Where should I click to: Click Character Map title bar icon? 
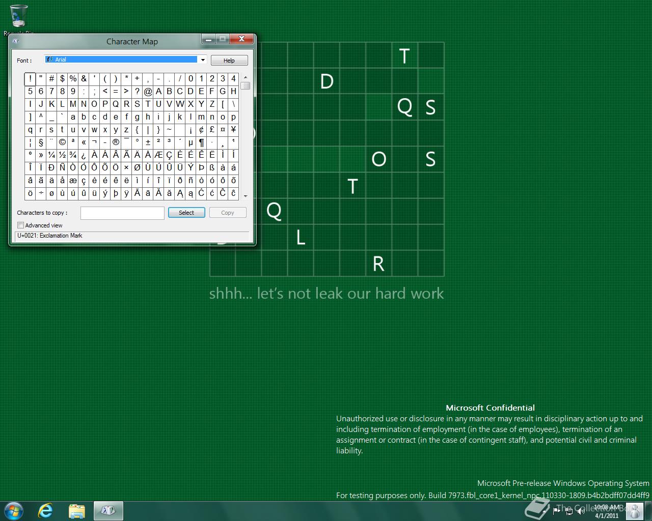pyautogui.click(x=16, y=41)
